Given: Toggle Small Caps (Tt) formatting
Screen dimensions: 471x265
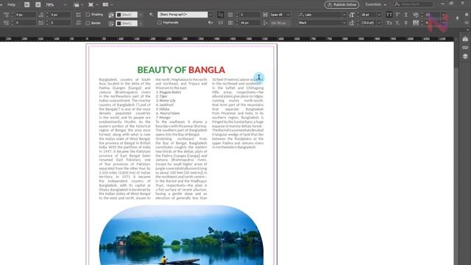Looking at the screenshot, I should point(389,23).
